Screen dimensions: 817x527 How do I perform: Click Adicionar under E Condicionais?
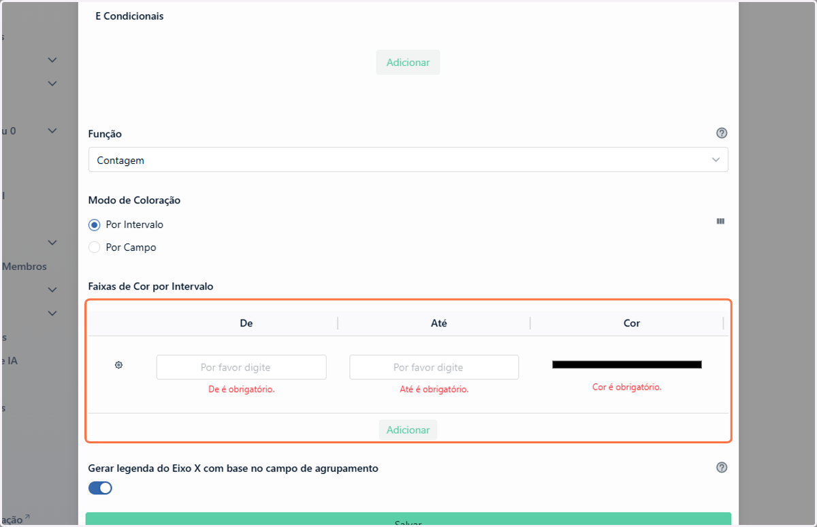(x=408, y=62)
